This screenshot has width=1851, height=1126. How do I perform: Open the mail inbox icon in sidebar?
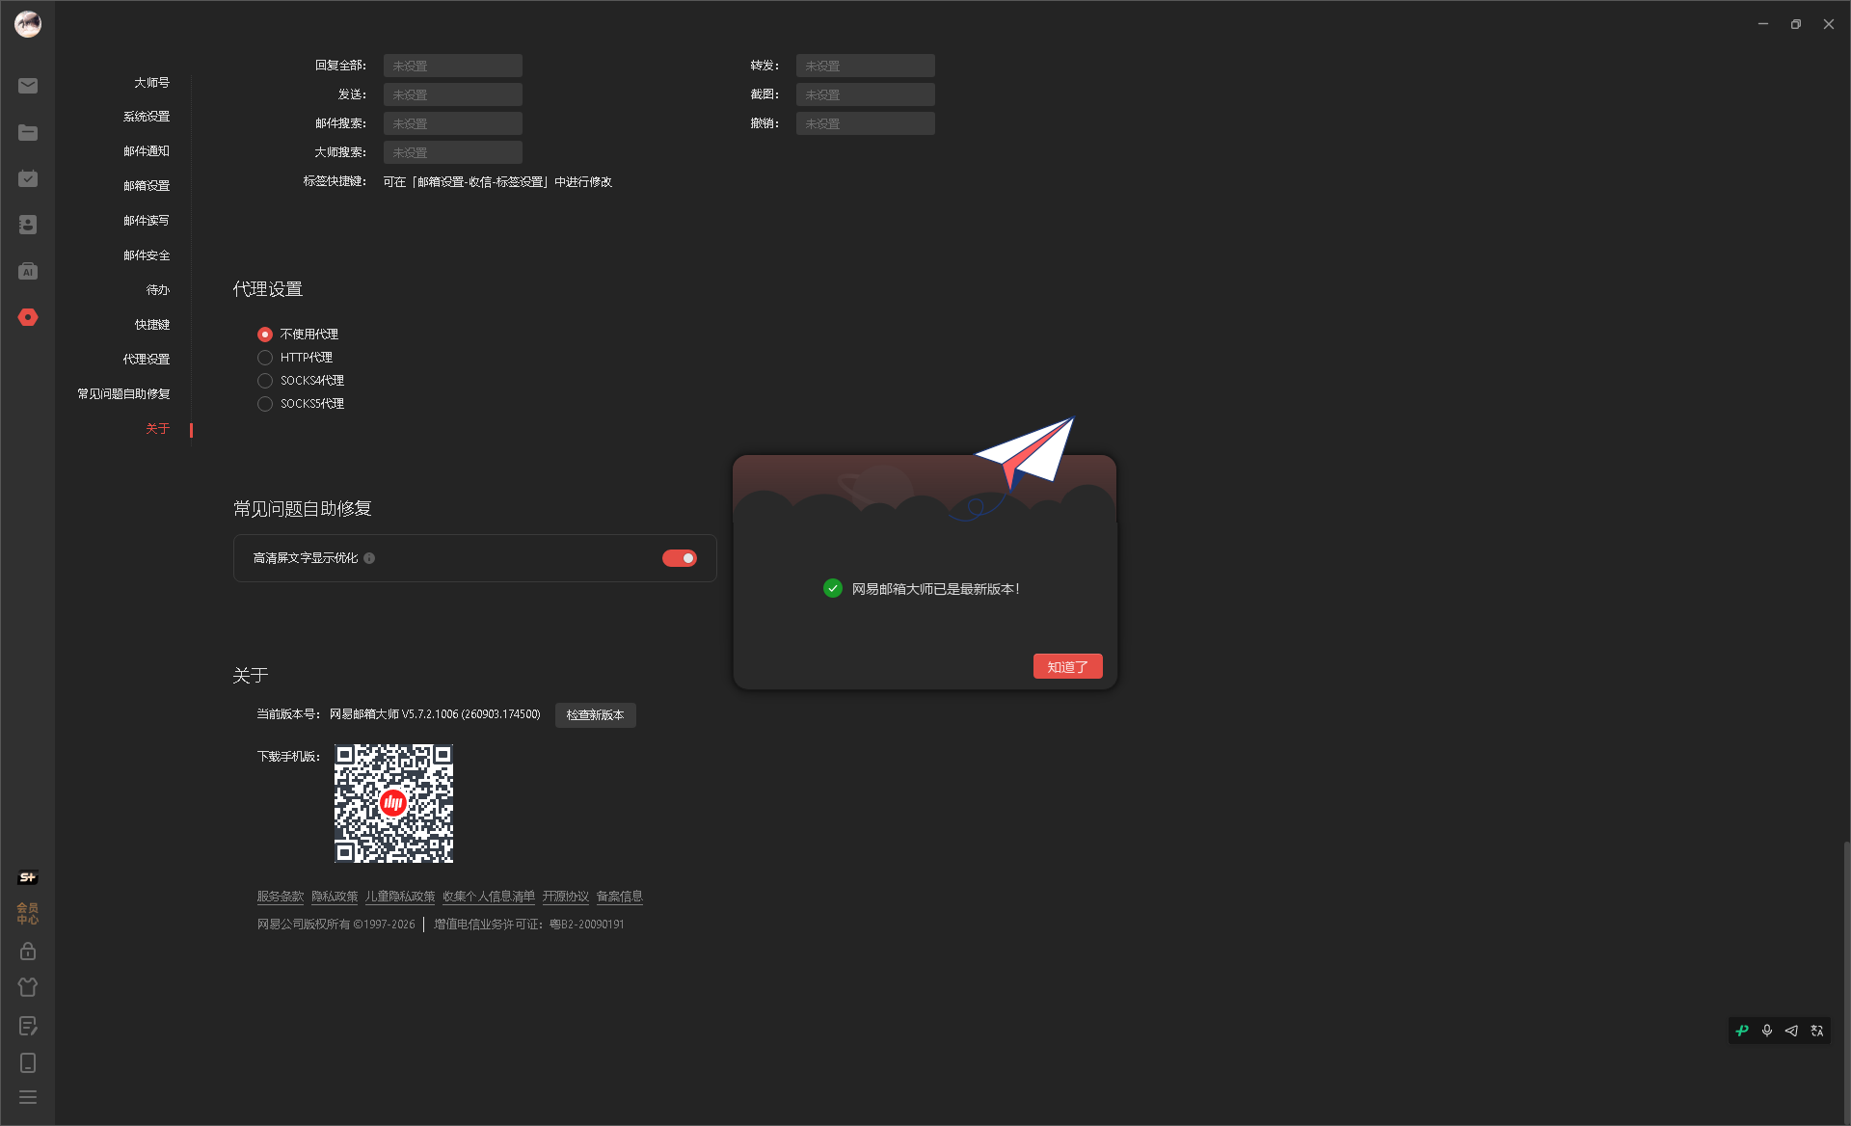point(28,86)
